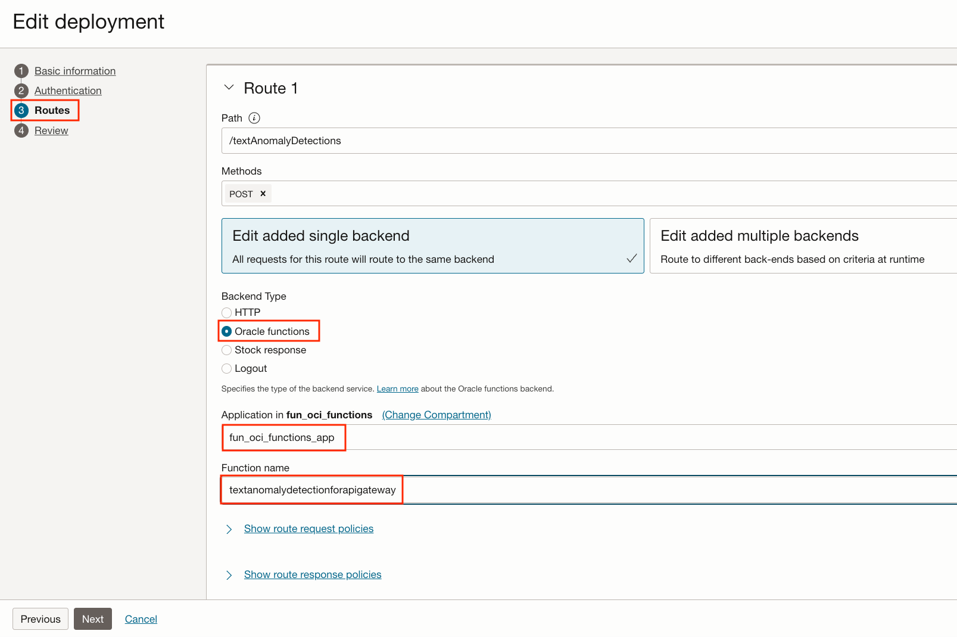Expand Show route response policies
957x637 pixels.
coord(312,574)
